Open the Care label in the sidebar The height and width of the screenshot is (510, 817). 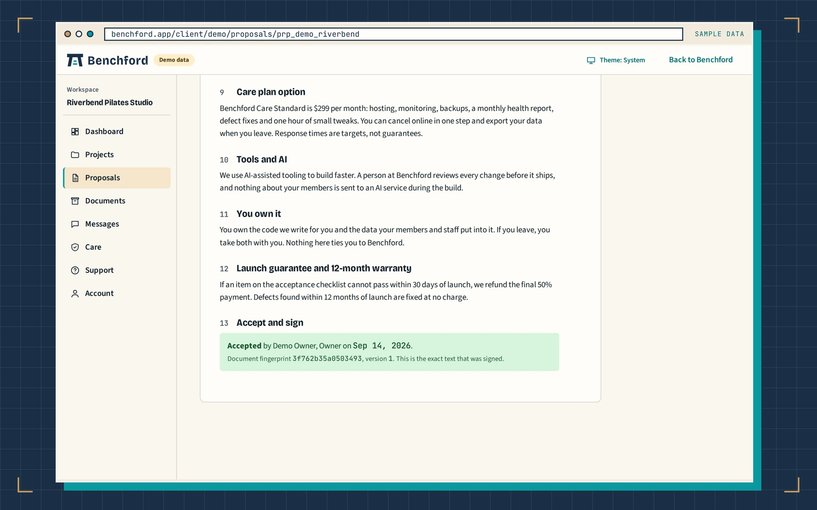tap(93, 247)
